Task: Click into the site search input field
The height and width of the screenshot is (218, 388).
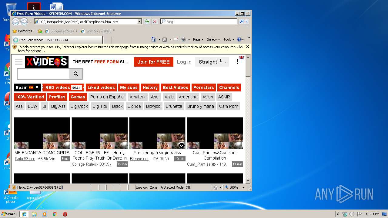Action: (43, 74)
